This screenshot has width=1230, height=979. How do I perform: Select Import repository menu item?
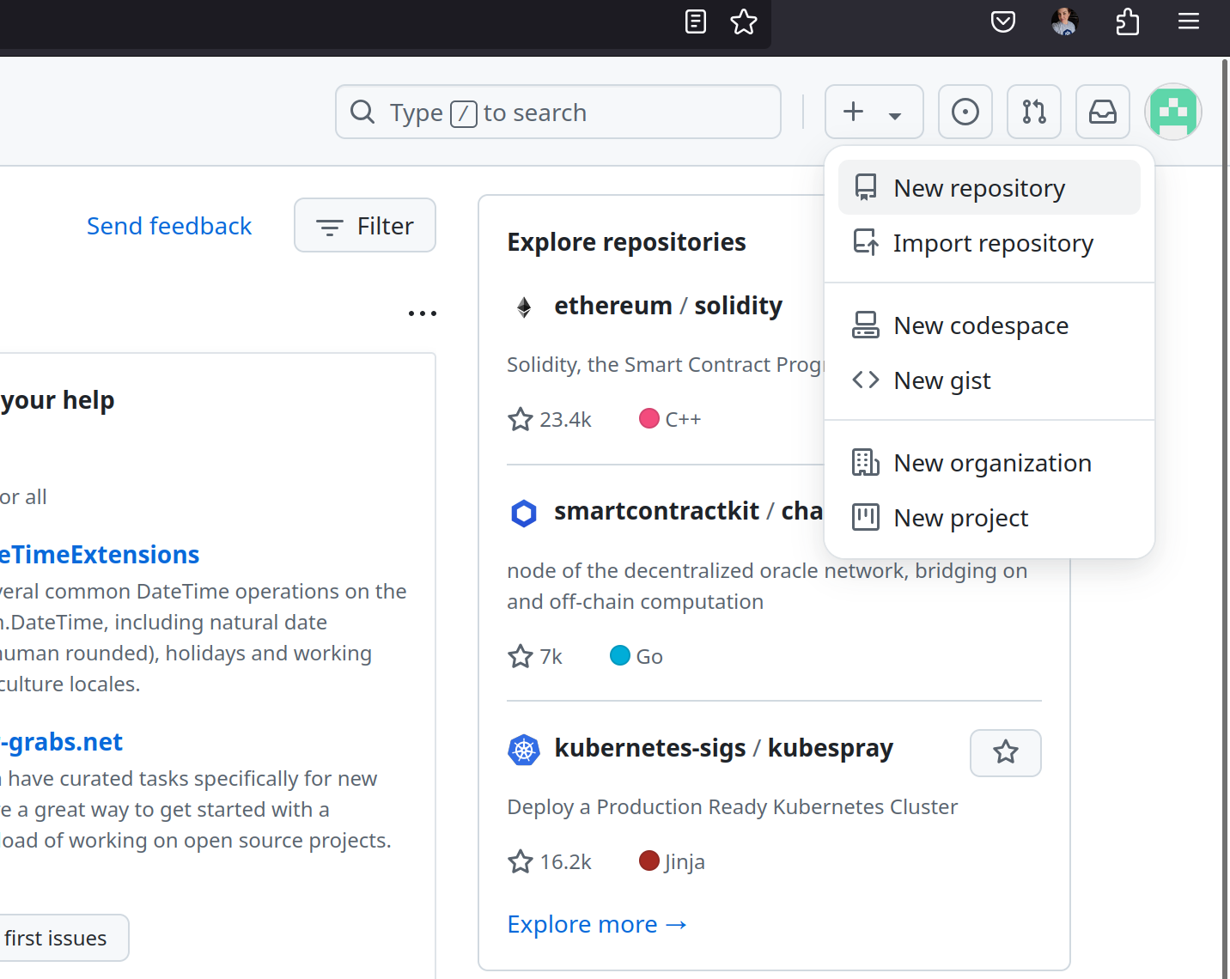click(989, 243)
